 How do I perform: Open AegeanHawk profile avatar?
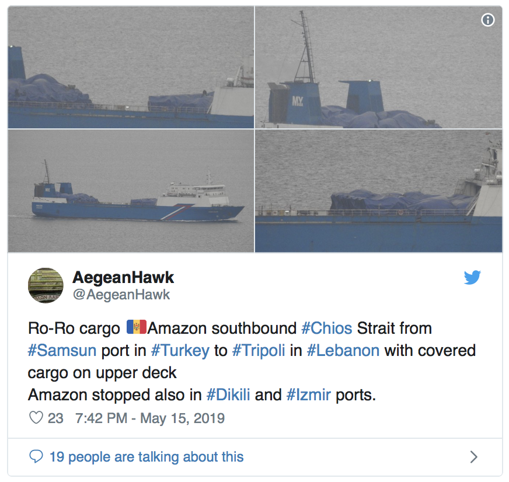(x=46, y=285)
